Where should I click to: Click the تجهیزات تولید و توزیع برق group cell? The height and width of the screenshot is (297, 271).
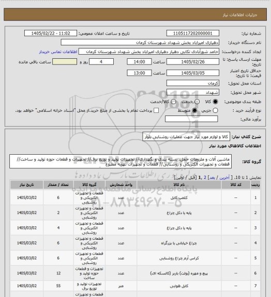[89, 286]
